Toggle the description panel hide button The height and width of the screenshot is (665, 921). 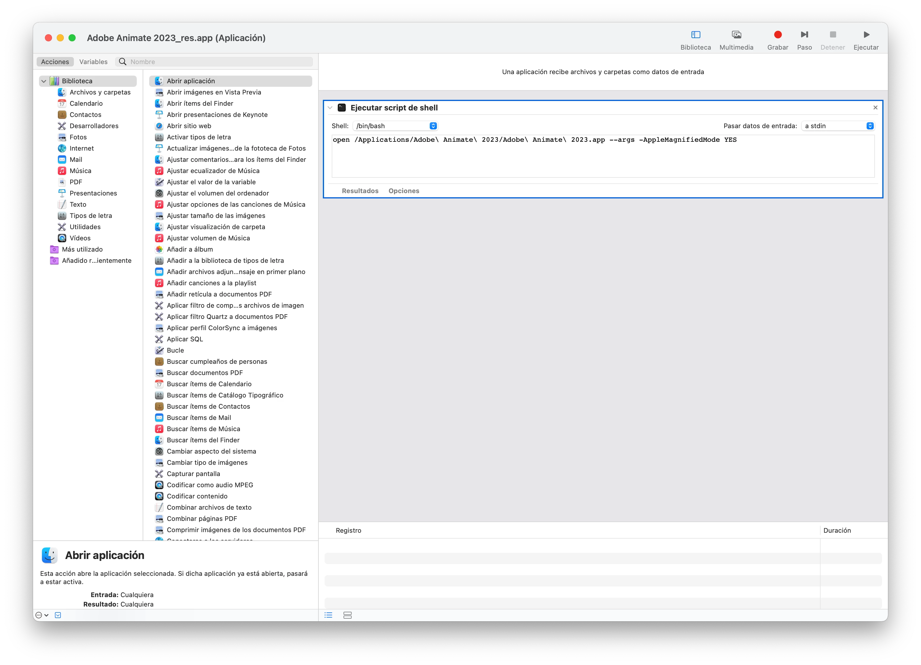coord(58,615)
